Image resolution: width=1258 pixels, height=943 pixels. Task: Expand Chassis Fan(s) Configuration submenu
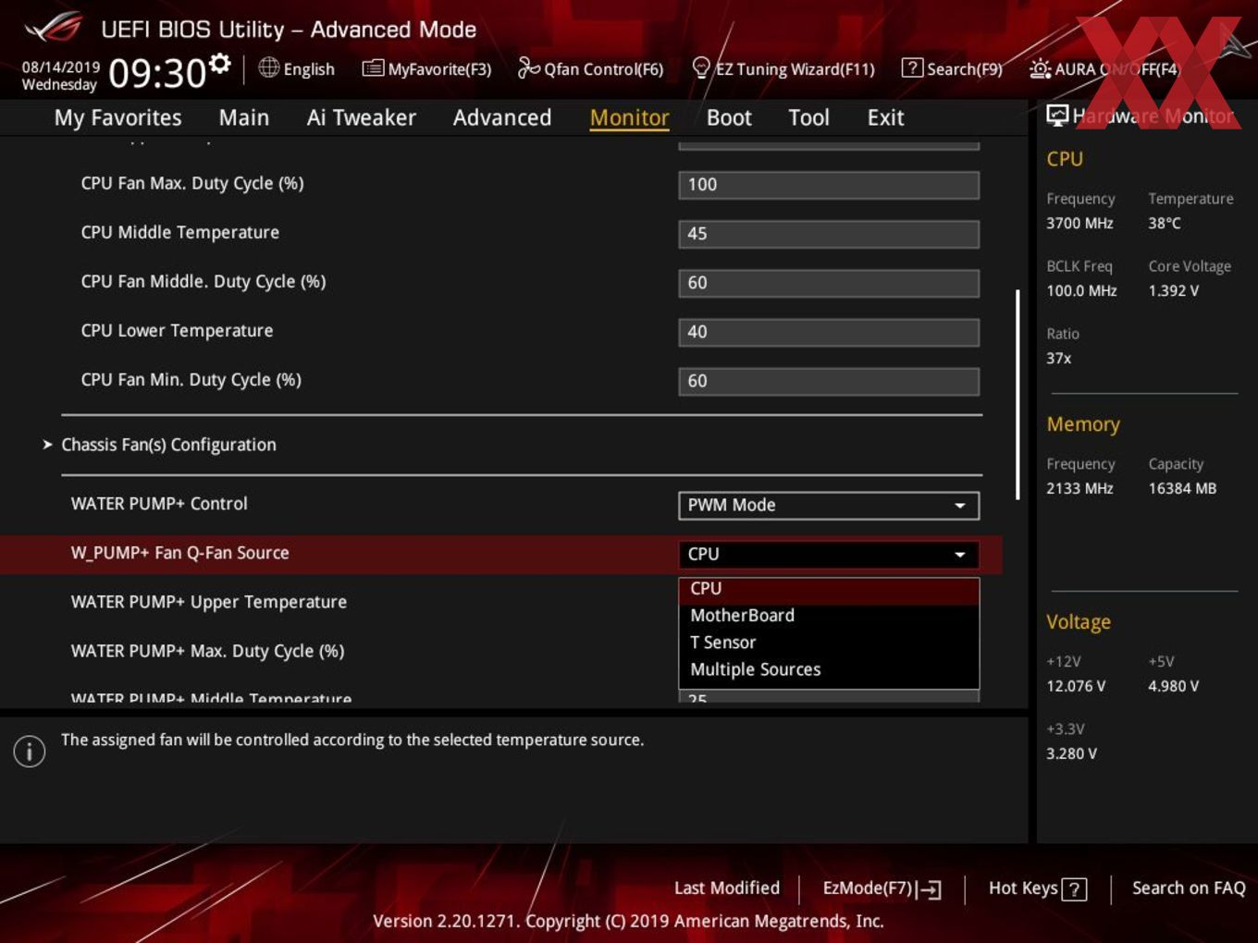click(x=168, y=445)
